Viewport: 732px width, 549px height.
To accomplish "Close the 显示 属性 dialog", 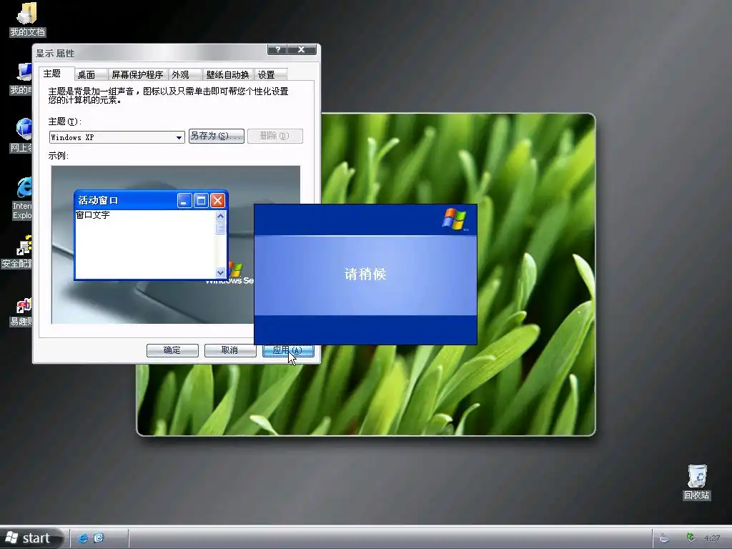I will pyautogui.click(x=302, y=49).
